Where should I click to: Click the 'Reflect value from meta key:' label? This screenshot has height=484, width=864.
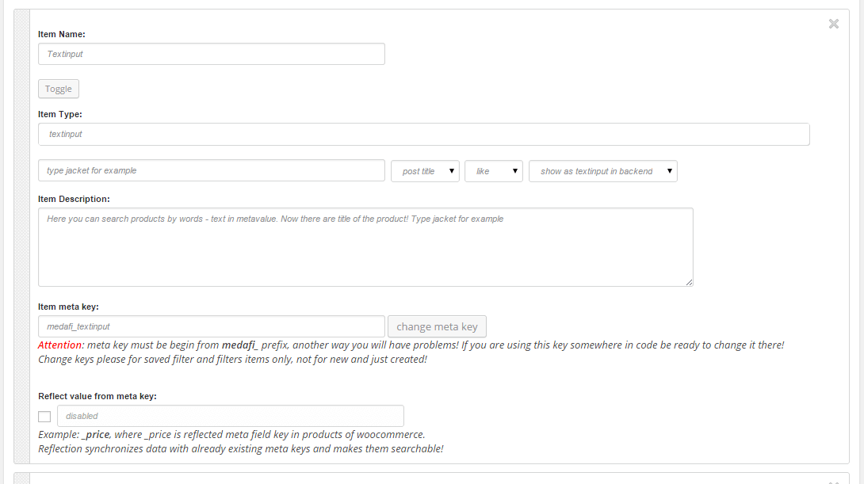pyautogui.click(x=97, y=396)
